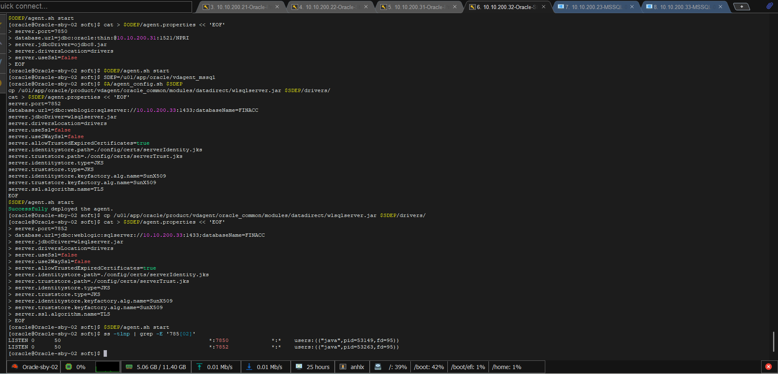Close tab 8 10.10.200.33-MSSQL
Screen dimensions: 778x374
tap(720, 7)
